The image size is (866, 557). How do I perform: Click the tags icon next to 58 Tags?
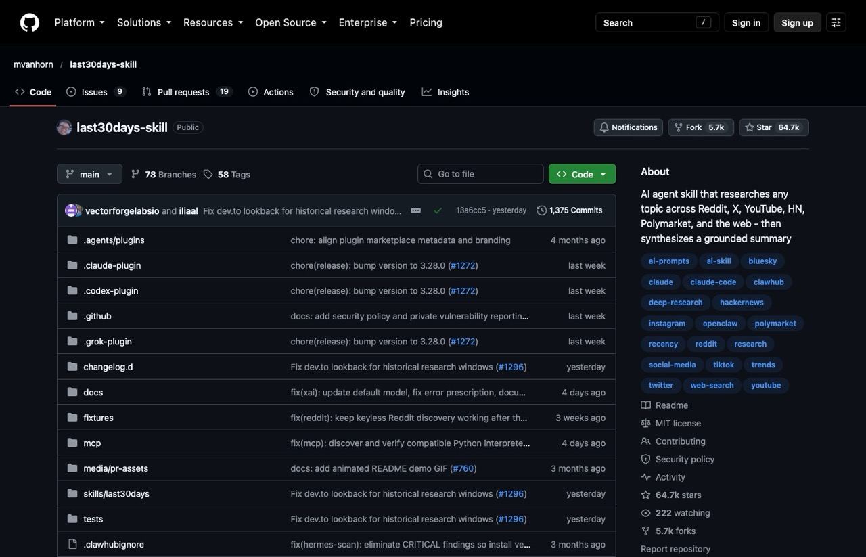point(208,174)
